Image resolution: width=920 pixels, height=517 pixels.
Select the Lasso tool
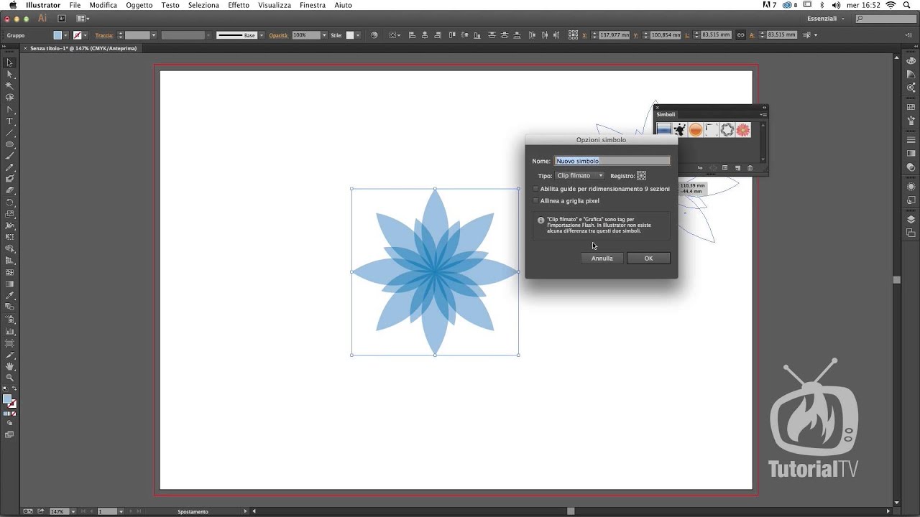[x=10, y=97]
